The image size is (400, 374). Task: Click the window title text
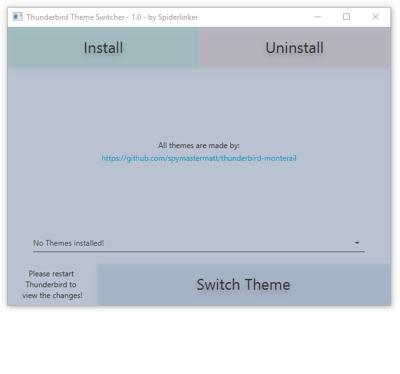112,17
